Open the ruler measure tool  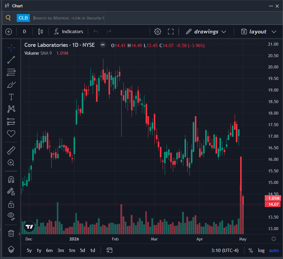tap(11, 150)
